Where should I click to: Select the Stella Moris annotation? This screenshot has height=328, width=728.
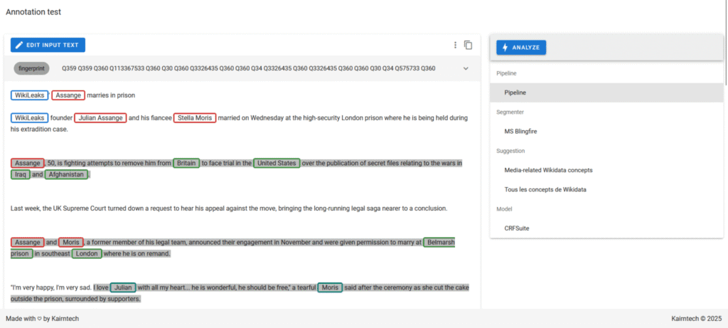(x=194, y=118)
